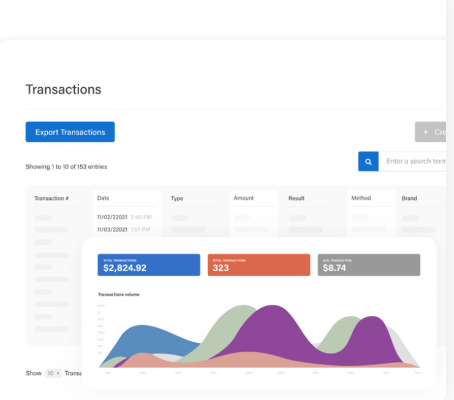
Task: Click the Brand column header
Action: pyautogui.click(x=409, y=198)
